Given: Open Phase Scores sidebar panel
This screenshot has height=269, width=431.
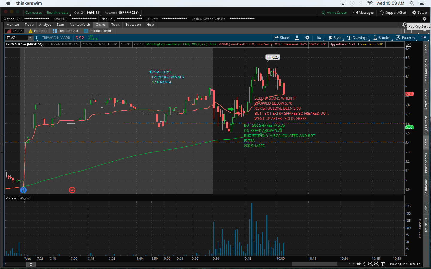Looking at the screenshot, I should tap(426, 163).
